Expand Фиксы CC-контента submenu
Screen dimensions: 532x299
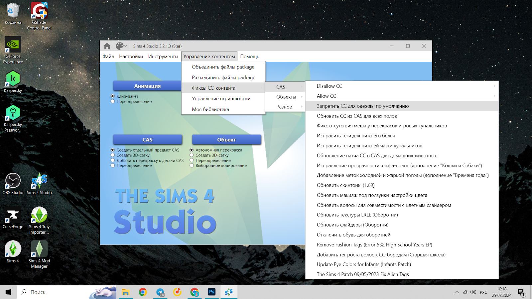tap(223, 88)
